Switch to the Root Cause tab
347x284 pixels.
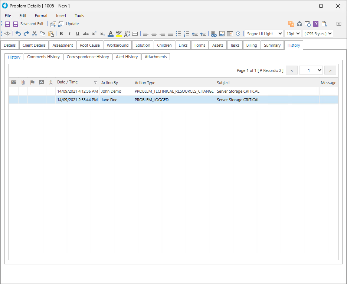[x=90, y=45]
